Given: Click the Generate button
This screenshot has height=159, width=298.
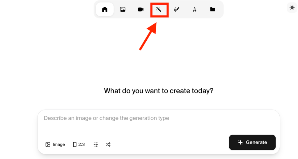Looking at the screenshot, I should [x=252, y=142].
